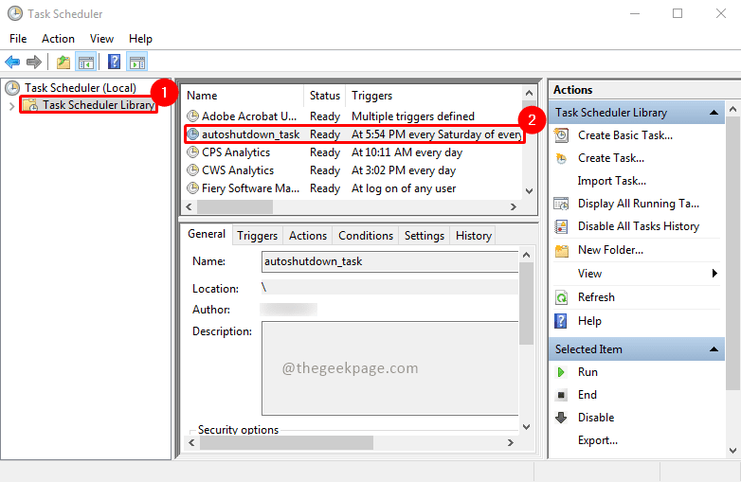Click the Back arrow toolbar icon
This screenshot has height=482, width=741.
point(12,62)
